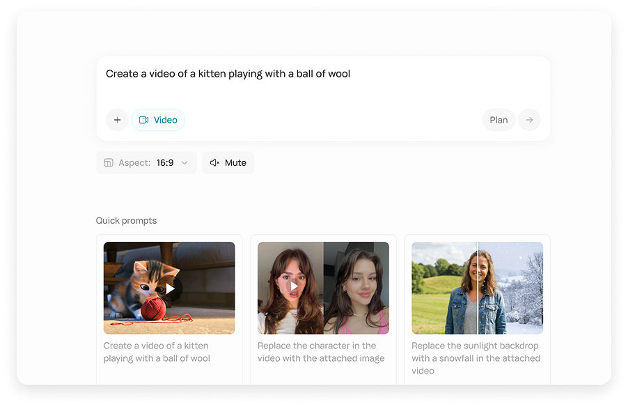This screenshot has height=407, width=628.
Task: Click the prompt text input field
Action: [x=278, y=73]
